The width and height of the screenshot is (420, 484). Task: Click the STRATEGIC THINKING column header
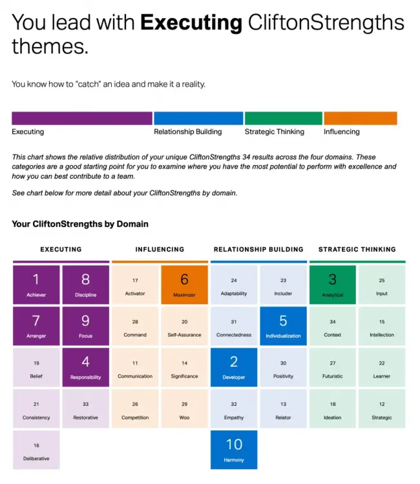[x=357, y=249]
